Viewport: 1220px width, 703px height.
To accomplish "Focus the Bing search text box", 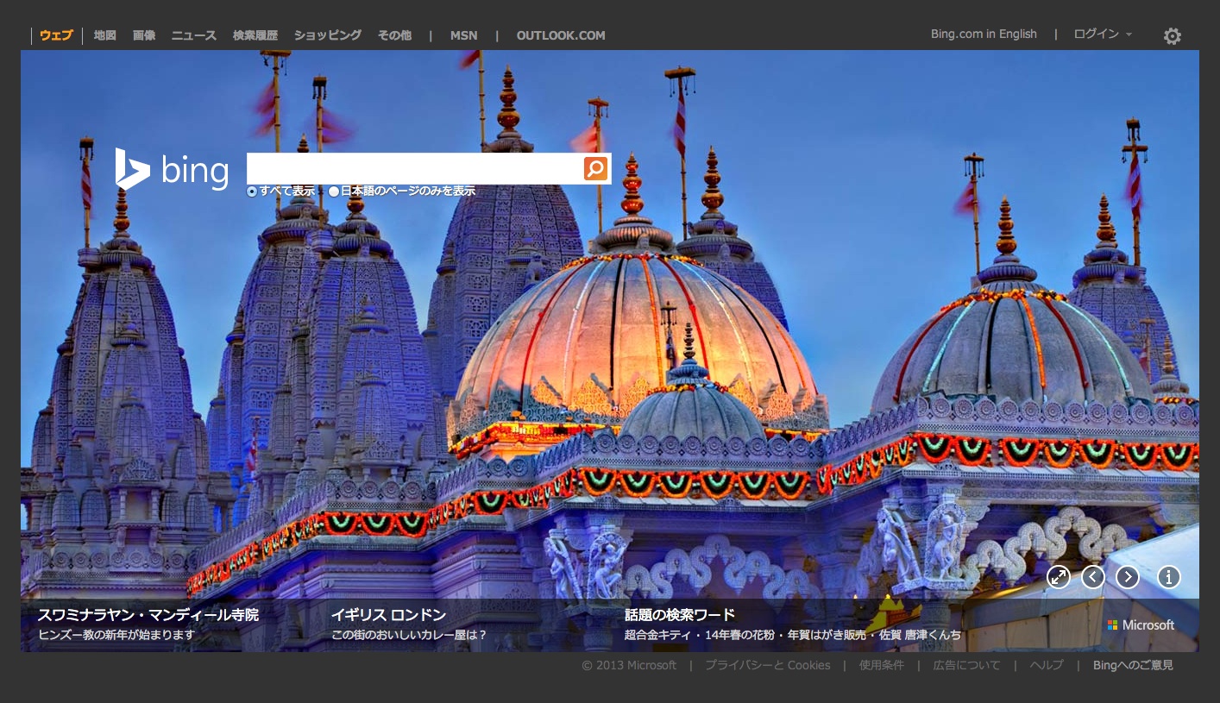I will (x=414, y=168).
